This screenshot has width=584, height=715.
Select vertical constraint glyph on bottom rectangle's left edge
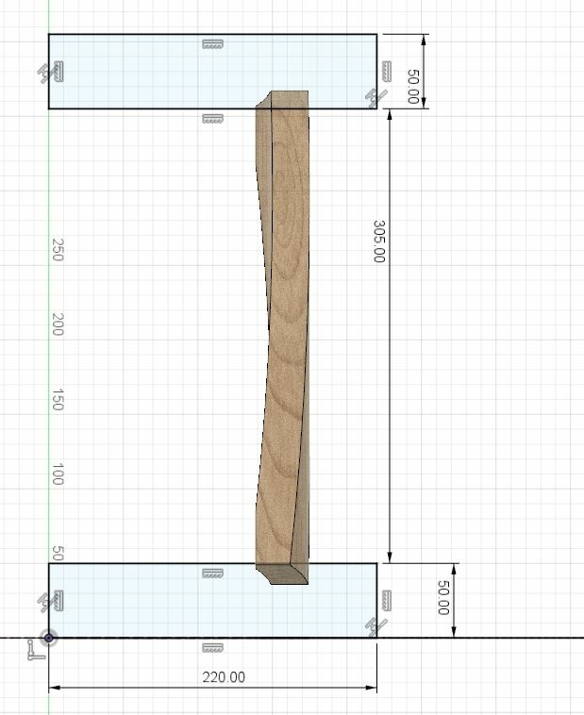pyautogui.click(x=58, y=601)
